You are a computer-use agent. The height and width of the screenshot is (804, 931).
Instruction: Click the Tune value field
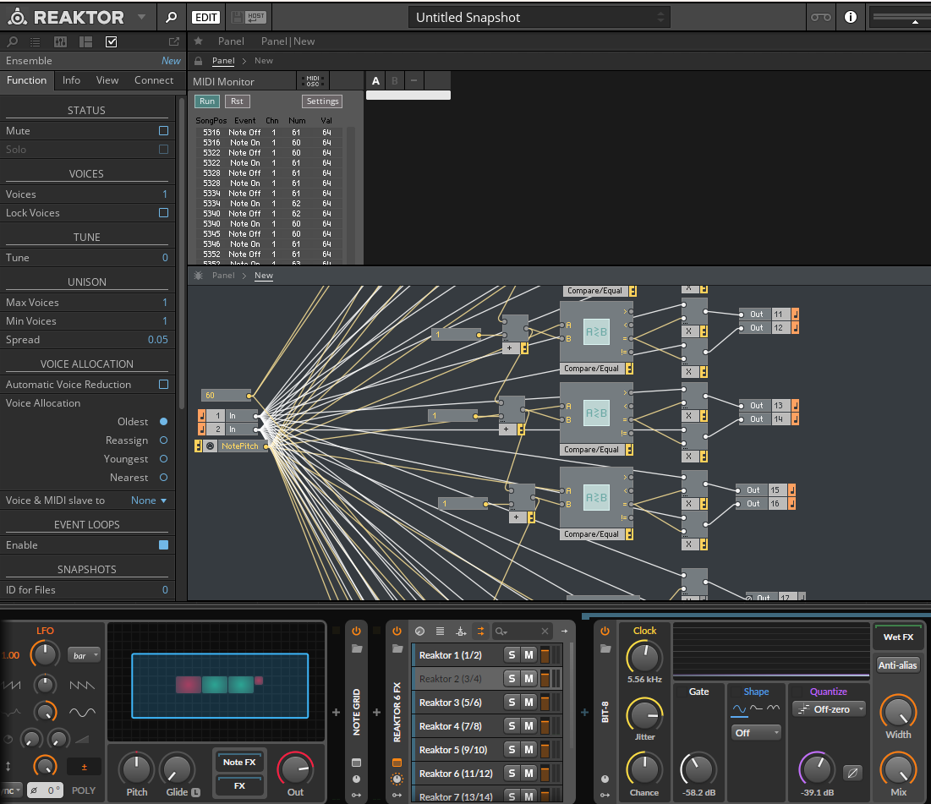[x=165, y=258]
